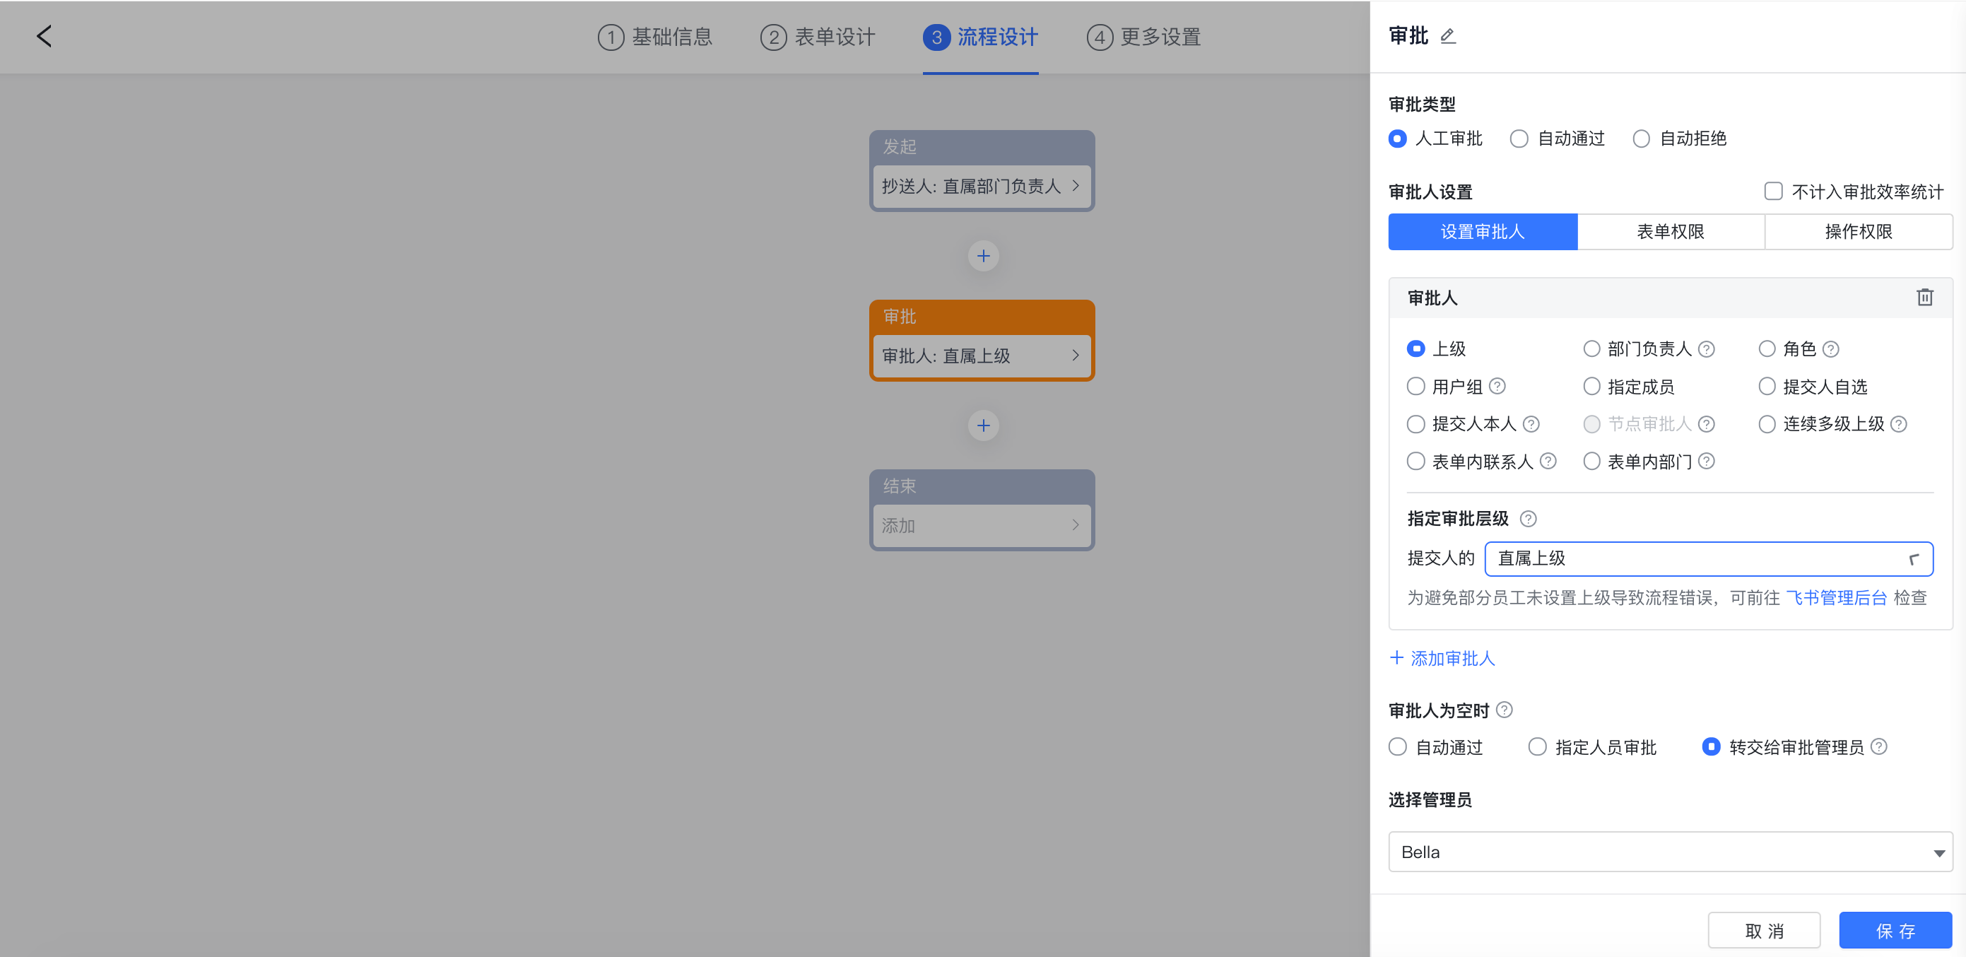This screenshot has width=1966, height=957.
Task: Go to 更多设置 step tab
Action: coord(1144,37)
